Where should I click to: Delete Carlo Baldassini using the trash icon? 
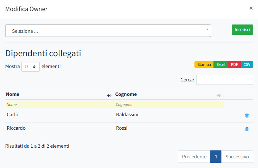coord(247,116)
